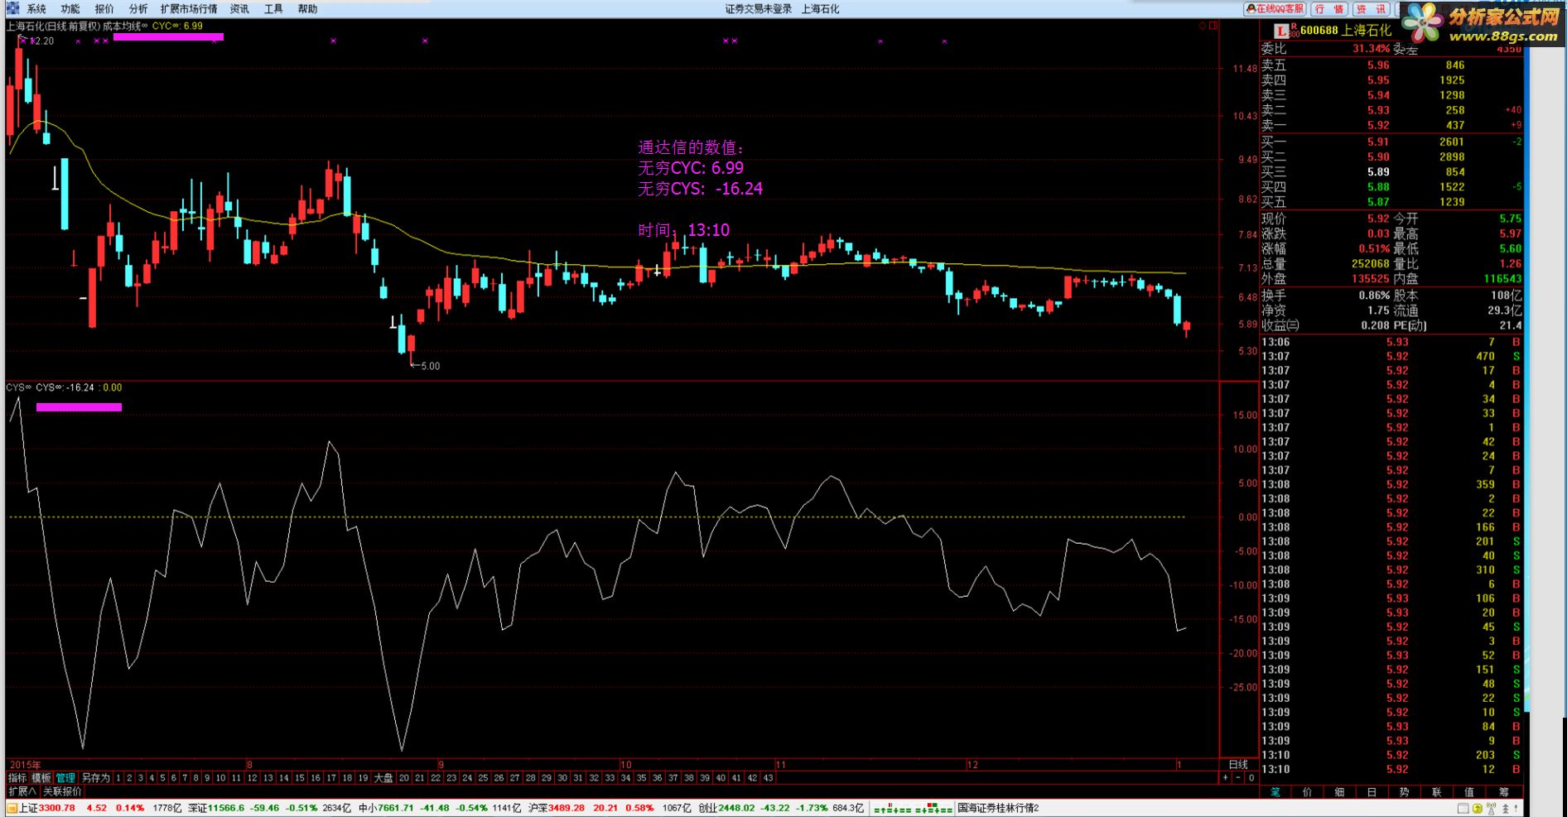Click the L marker icon beside 600688

(1281, 31)
